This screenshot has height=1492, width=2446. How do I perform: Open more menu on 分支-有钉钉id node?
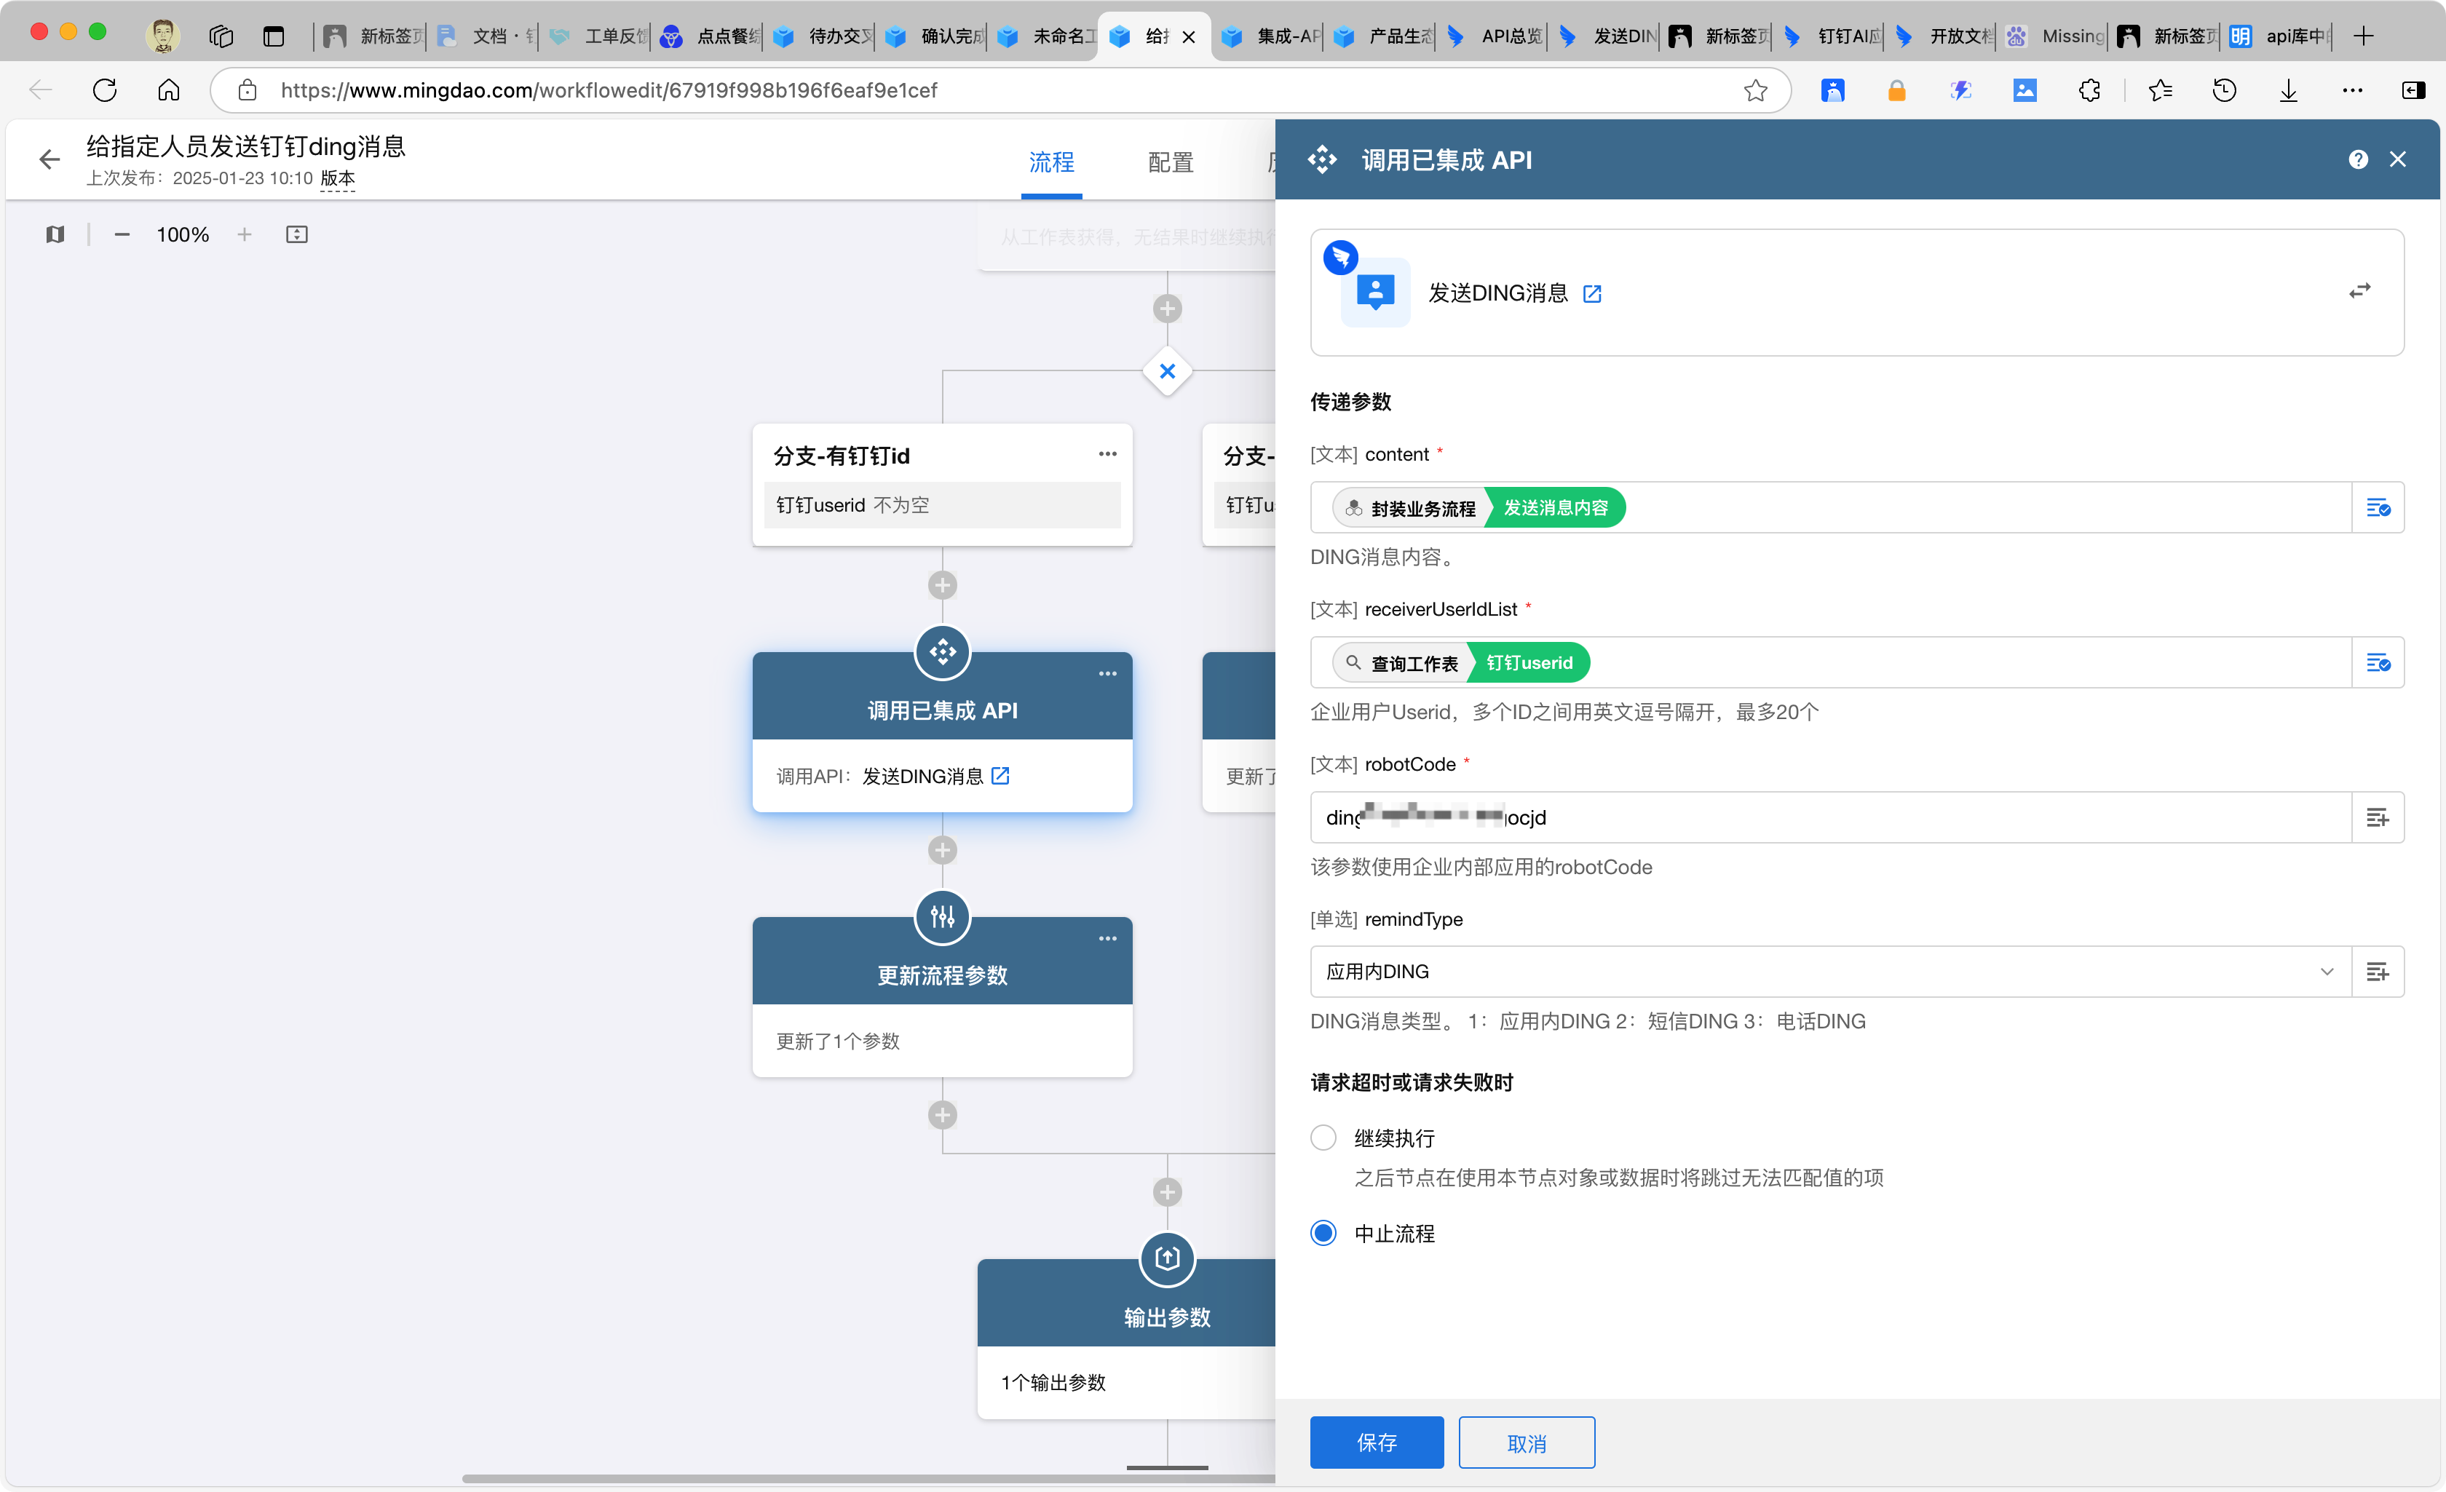pos(1108,455)
